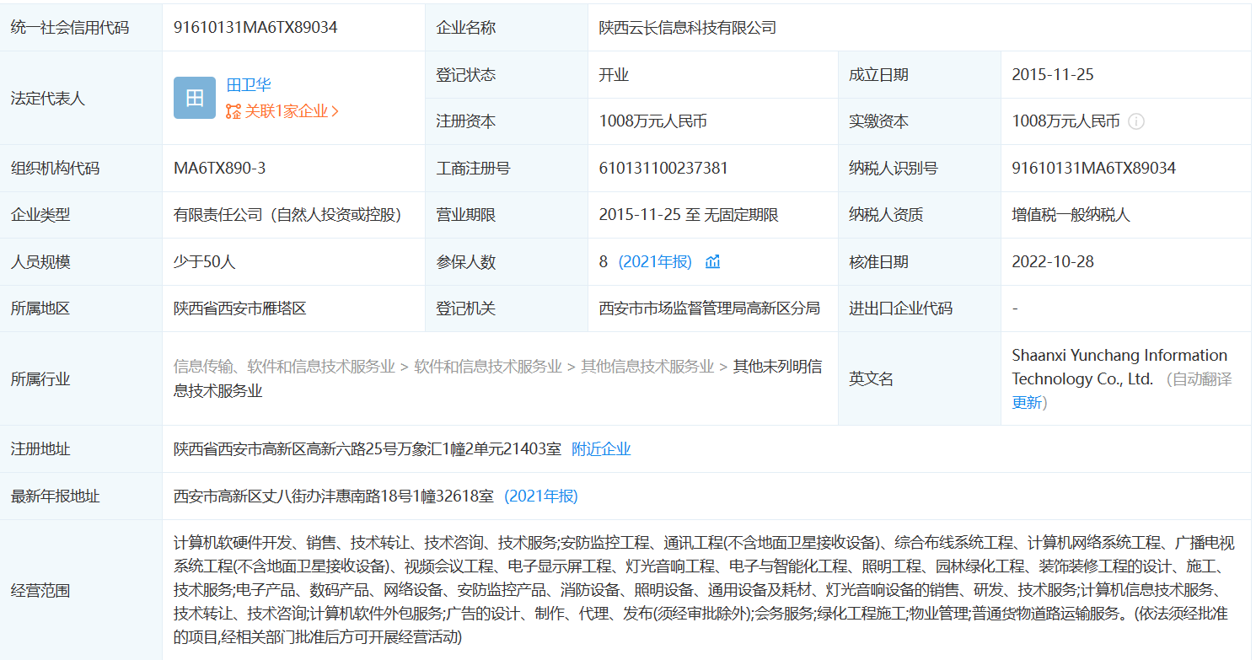Click the info icon next to 实缴资本
The width and height of the screenshot is (1256, 660).
click(1136, 121)
